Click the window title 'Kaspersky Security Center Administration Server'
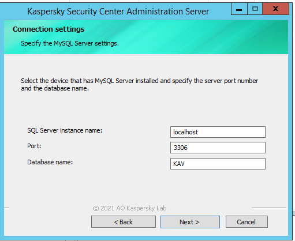Image resolution: width=295 pixels, height=241 pixels. tap(118, 12)
